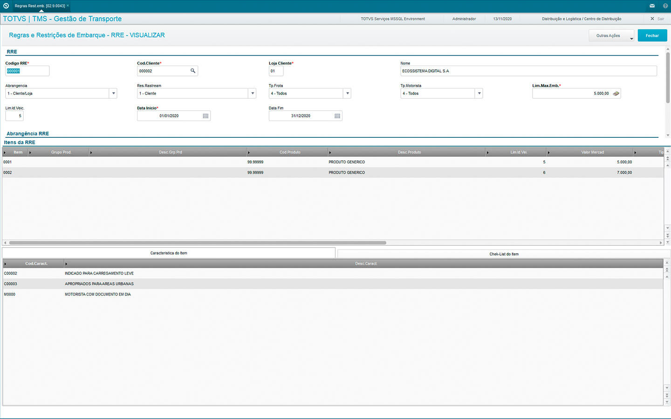Expand the Abrangencia dropdown

(x=113, y=94)
